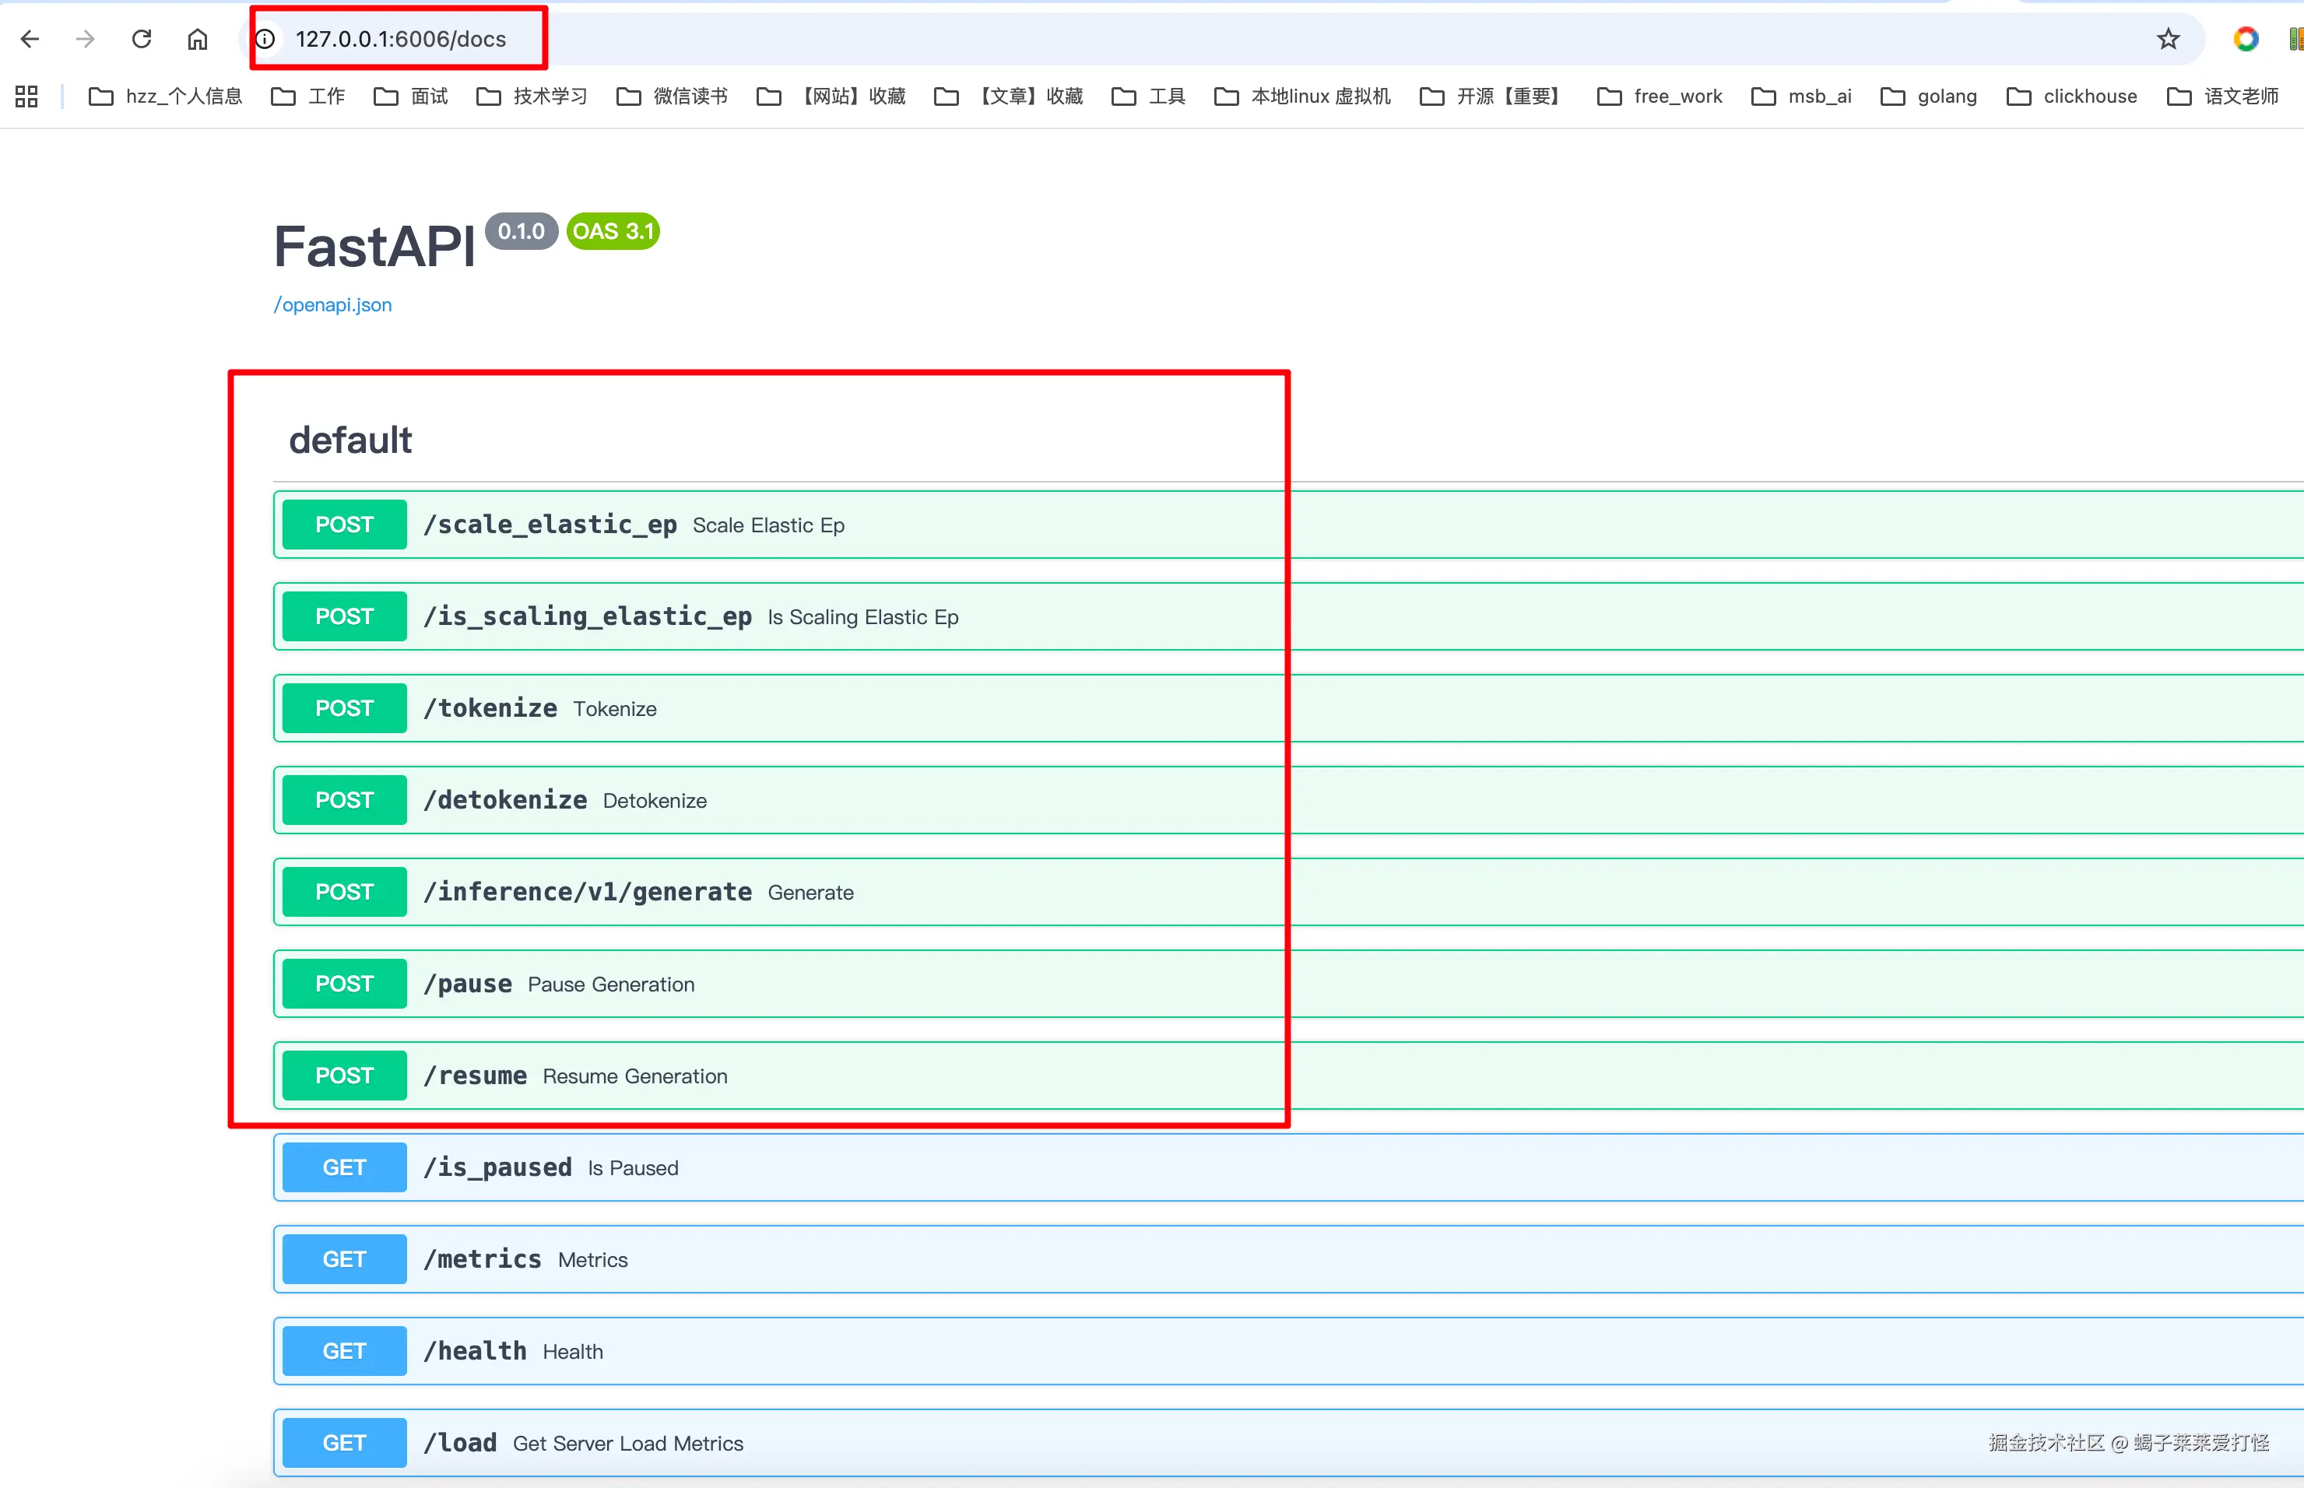Open the browser home page
2304x1488 pixels.
[x=198, y=39]
